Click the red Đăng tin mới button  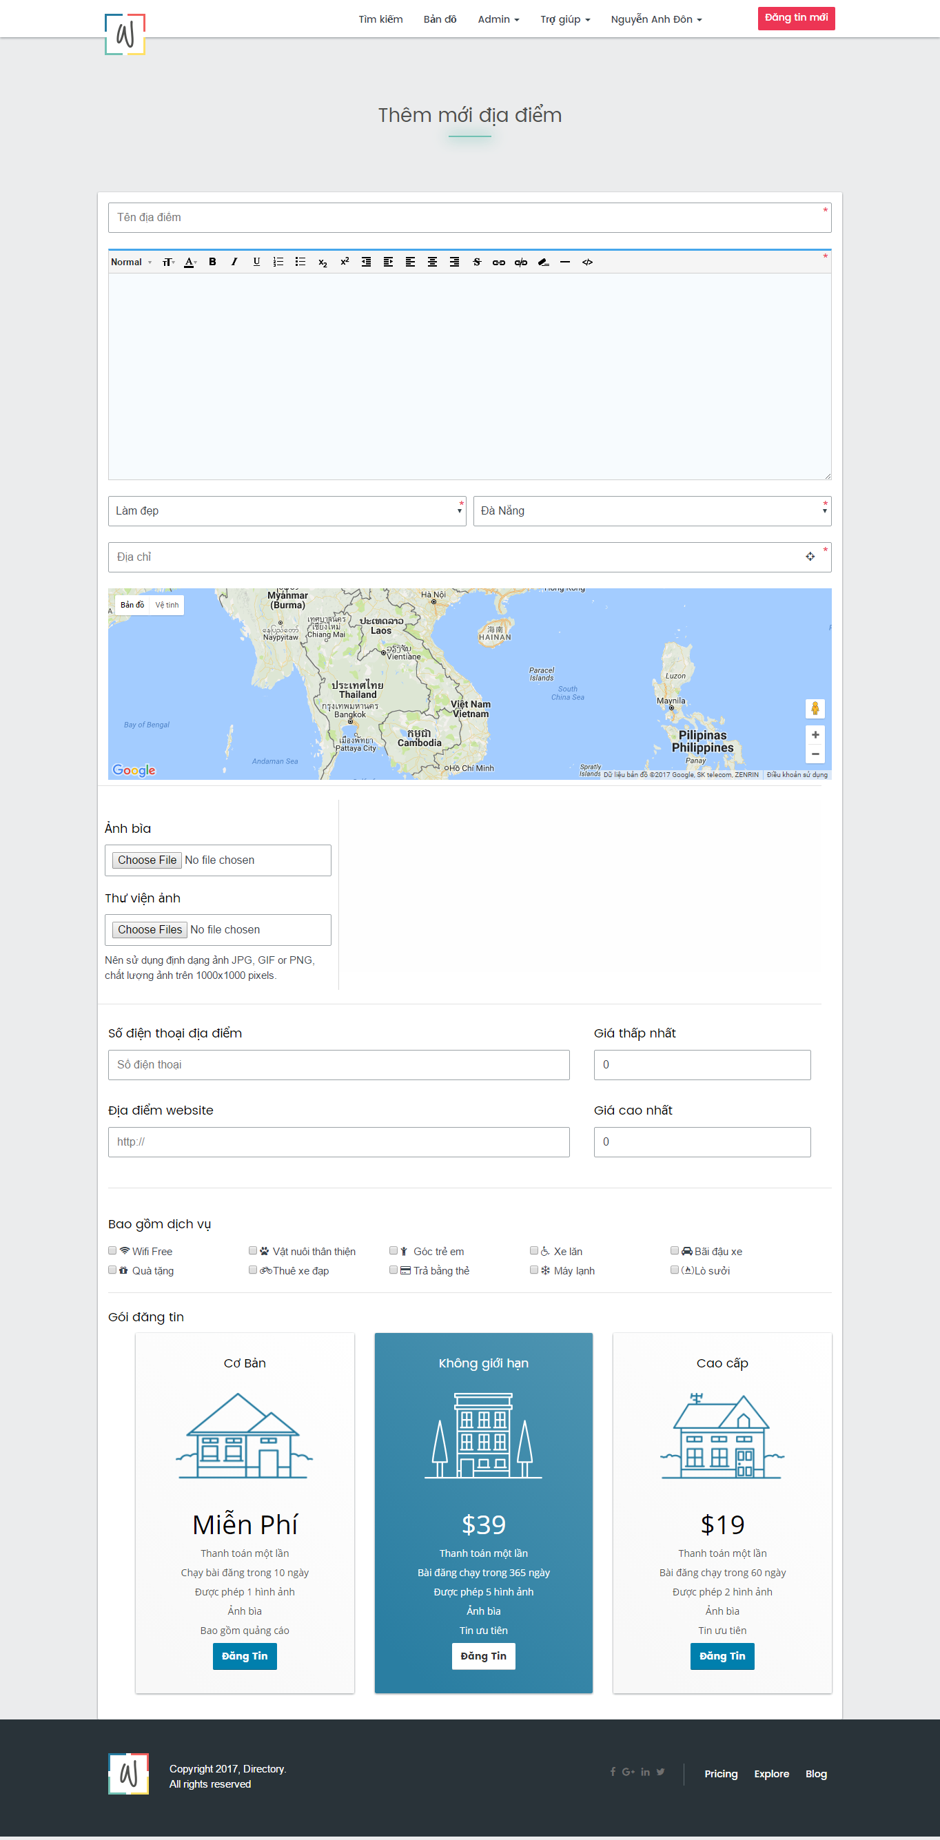(795, 18)
